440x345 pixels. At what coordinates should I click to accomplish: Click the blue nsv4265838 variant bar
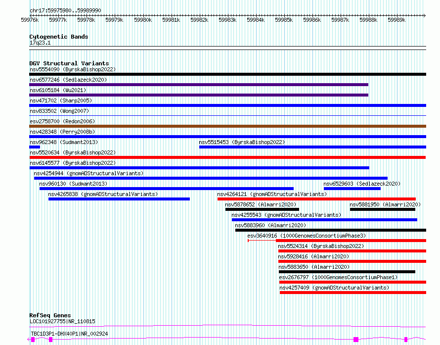pyautogui.click(x=119, y=199)
